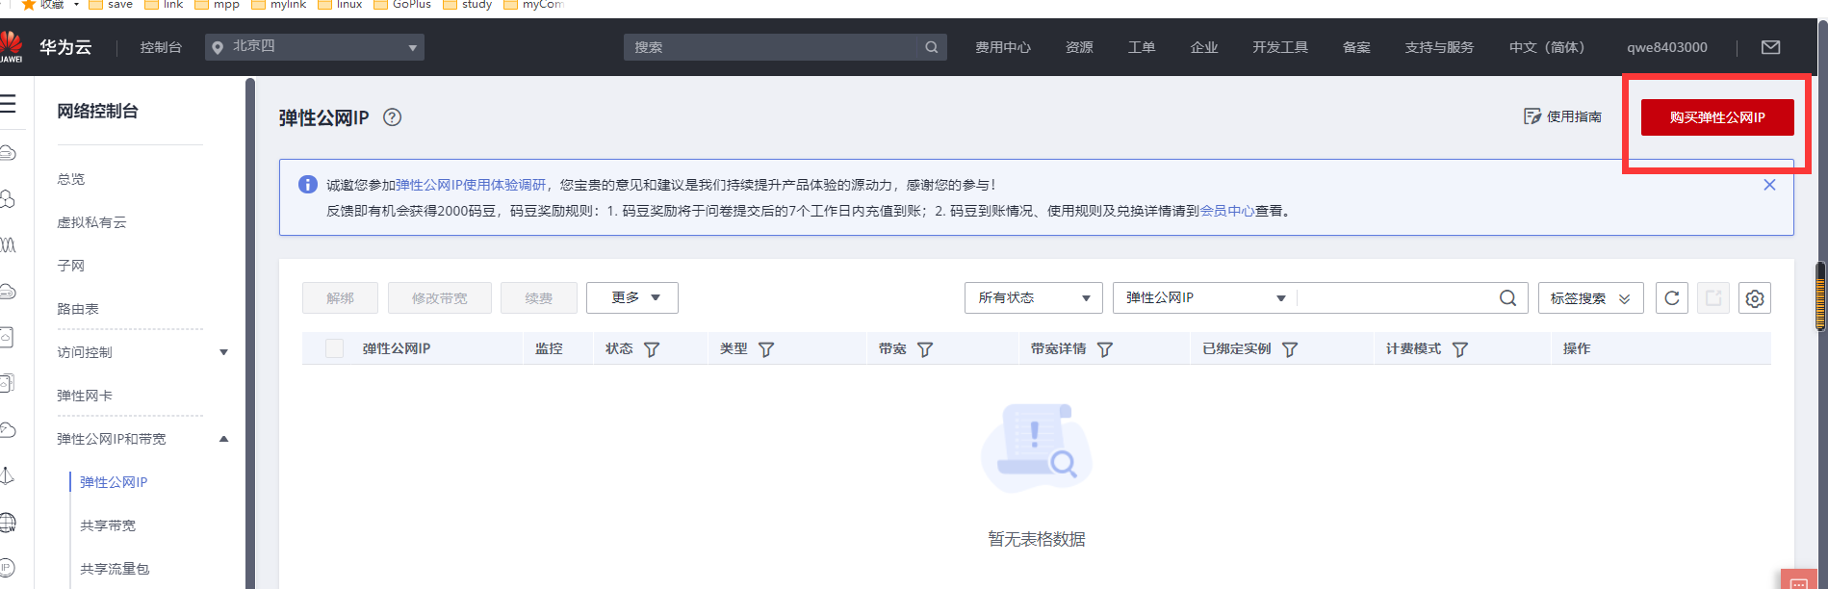
Task: Close the survey notification banner
Action: coord(1769,185)
